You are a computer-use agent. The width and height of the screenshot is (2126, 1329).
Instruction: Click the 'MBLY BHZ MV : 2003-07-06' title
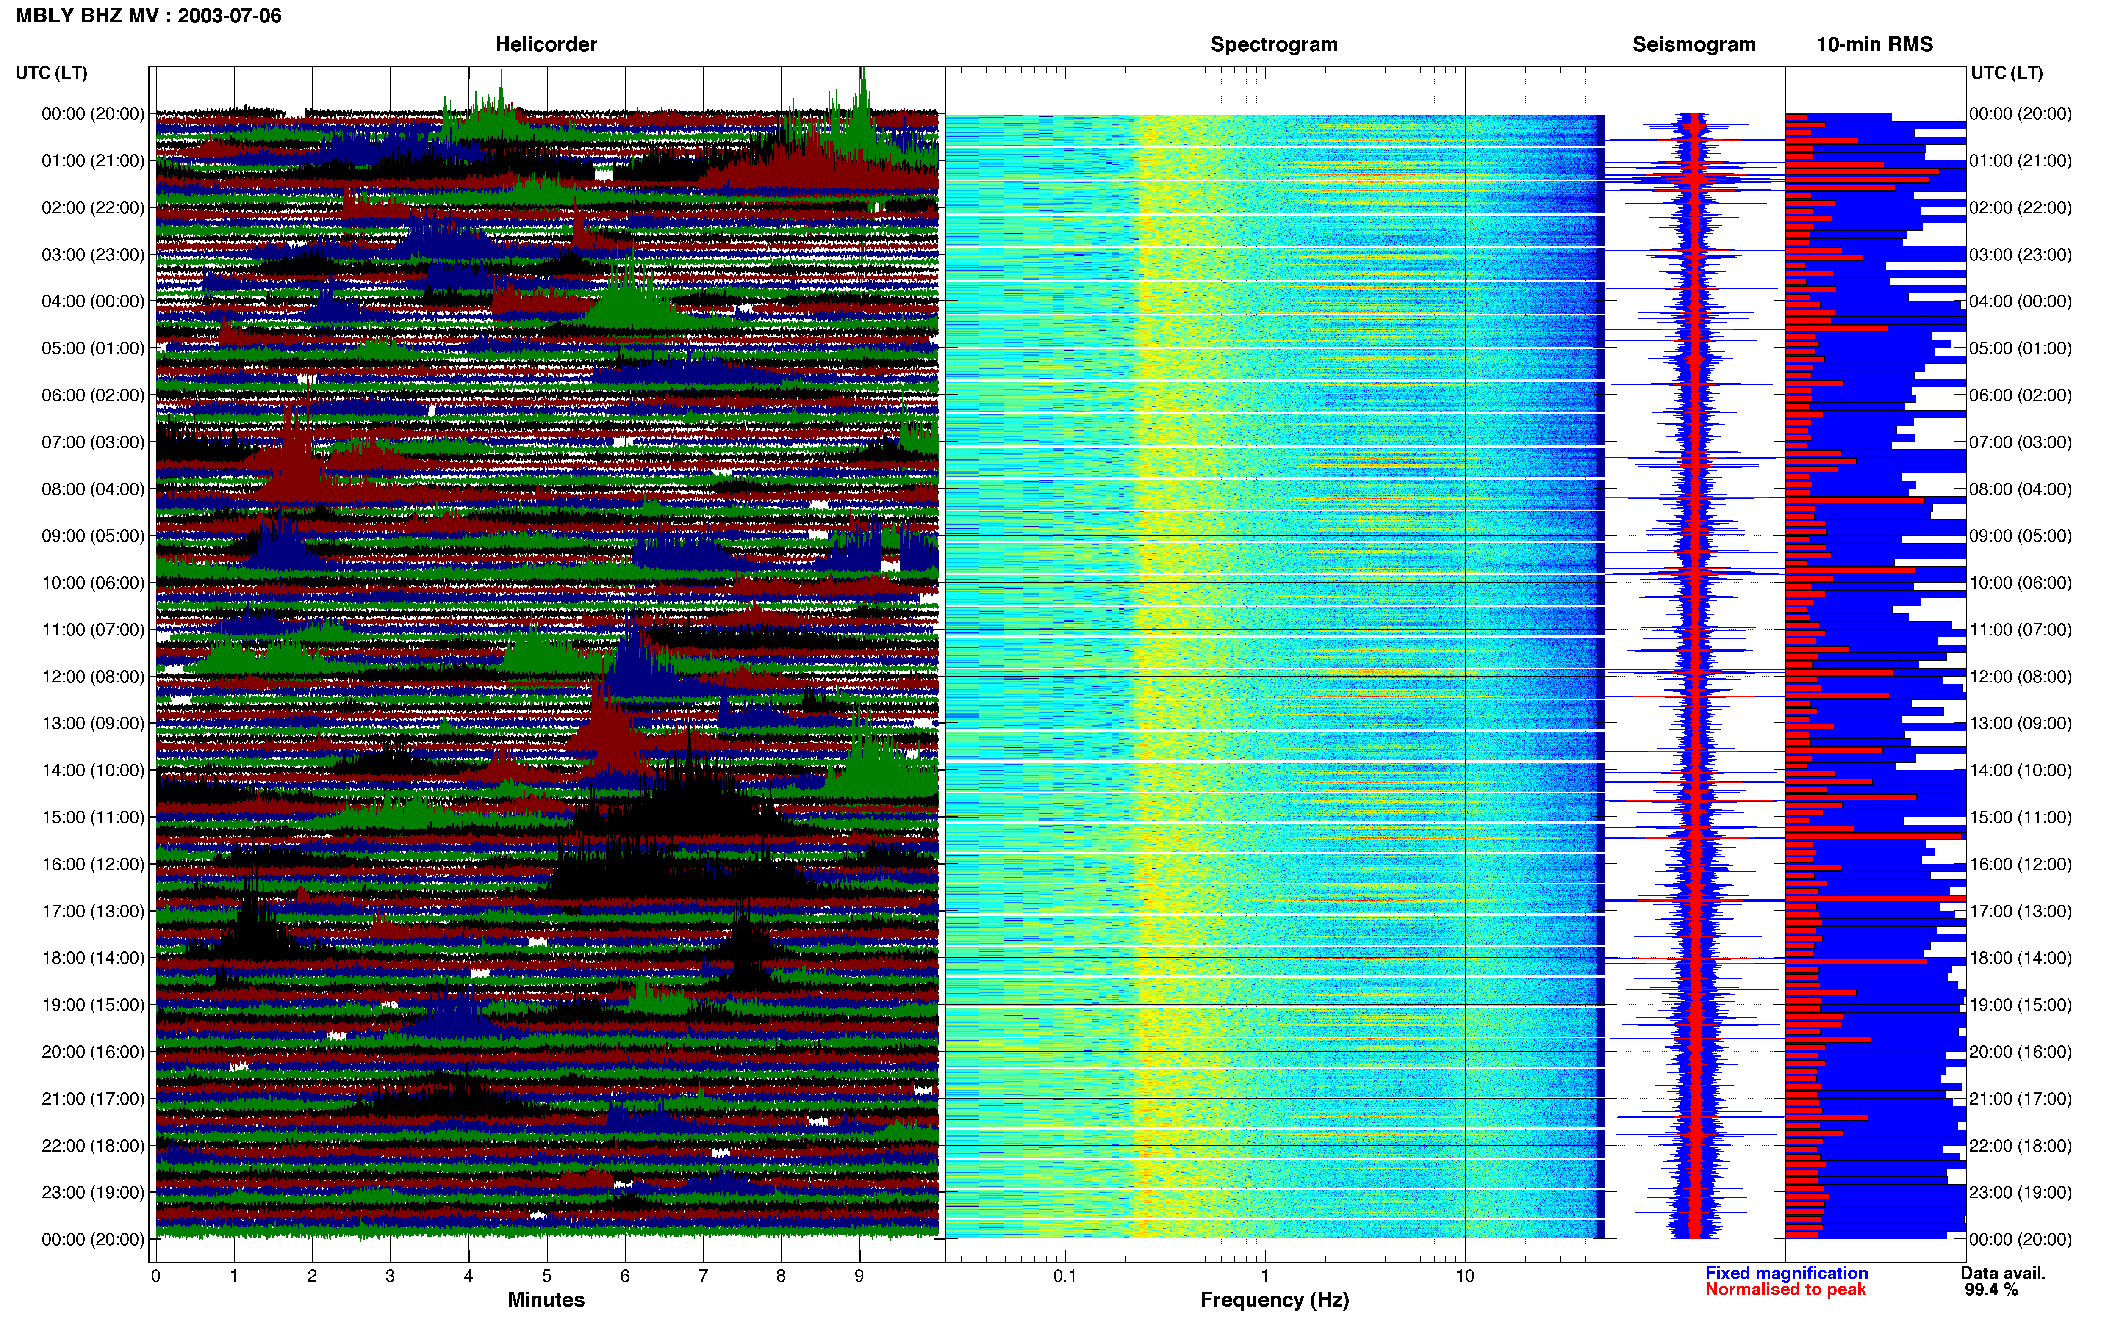pyautogui.click(x=149, y=16)
